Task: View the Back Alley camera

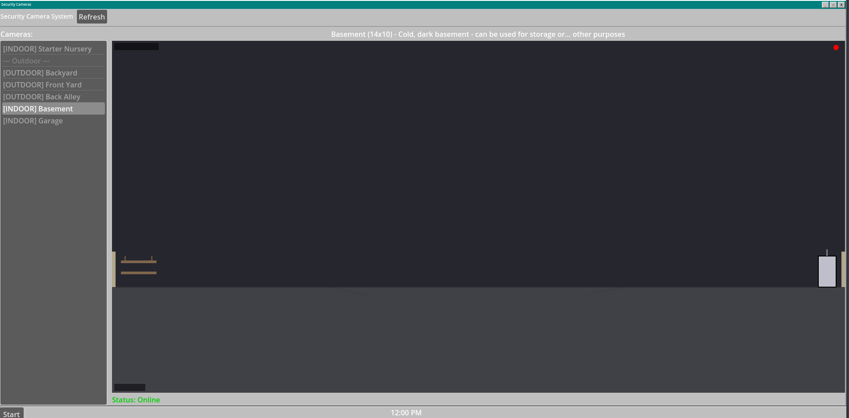Action: 42,97
